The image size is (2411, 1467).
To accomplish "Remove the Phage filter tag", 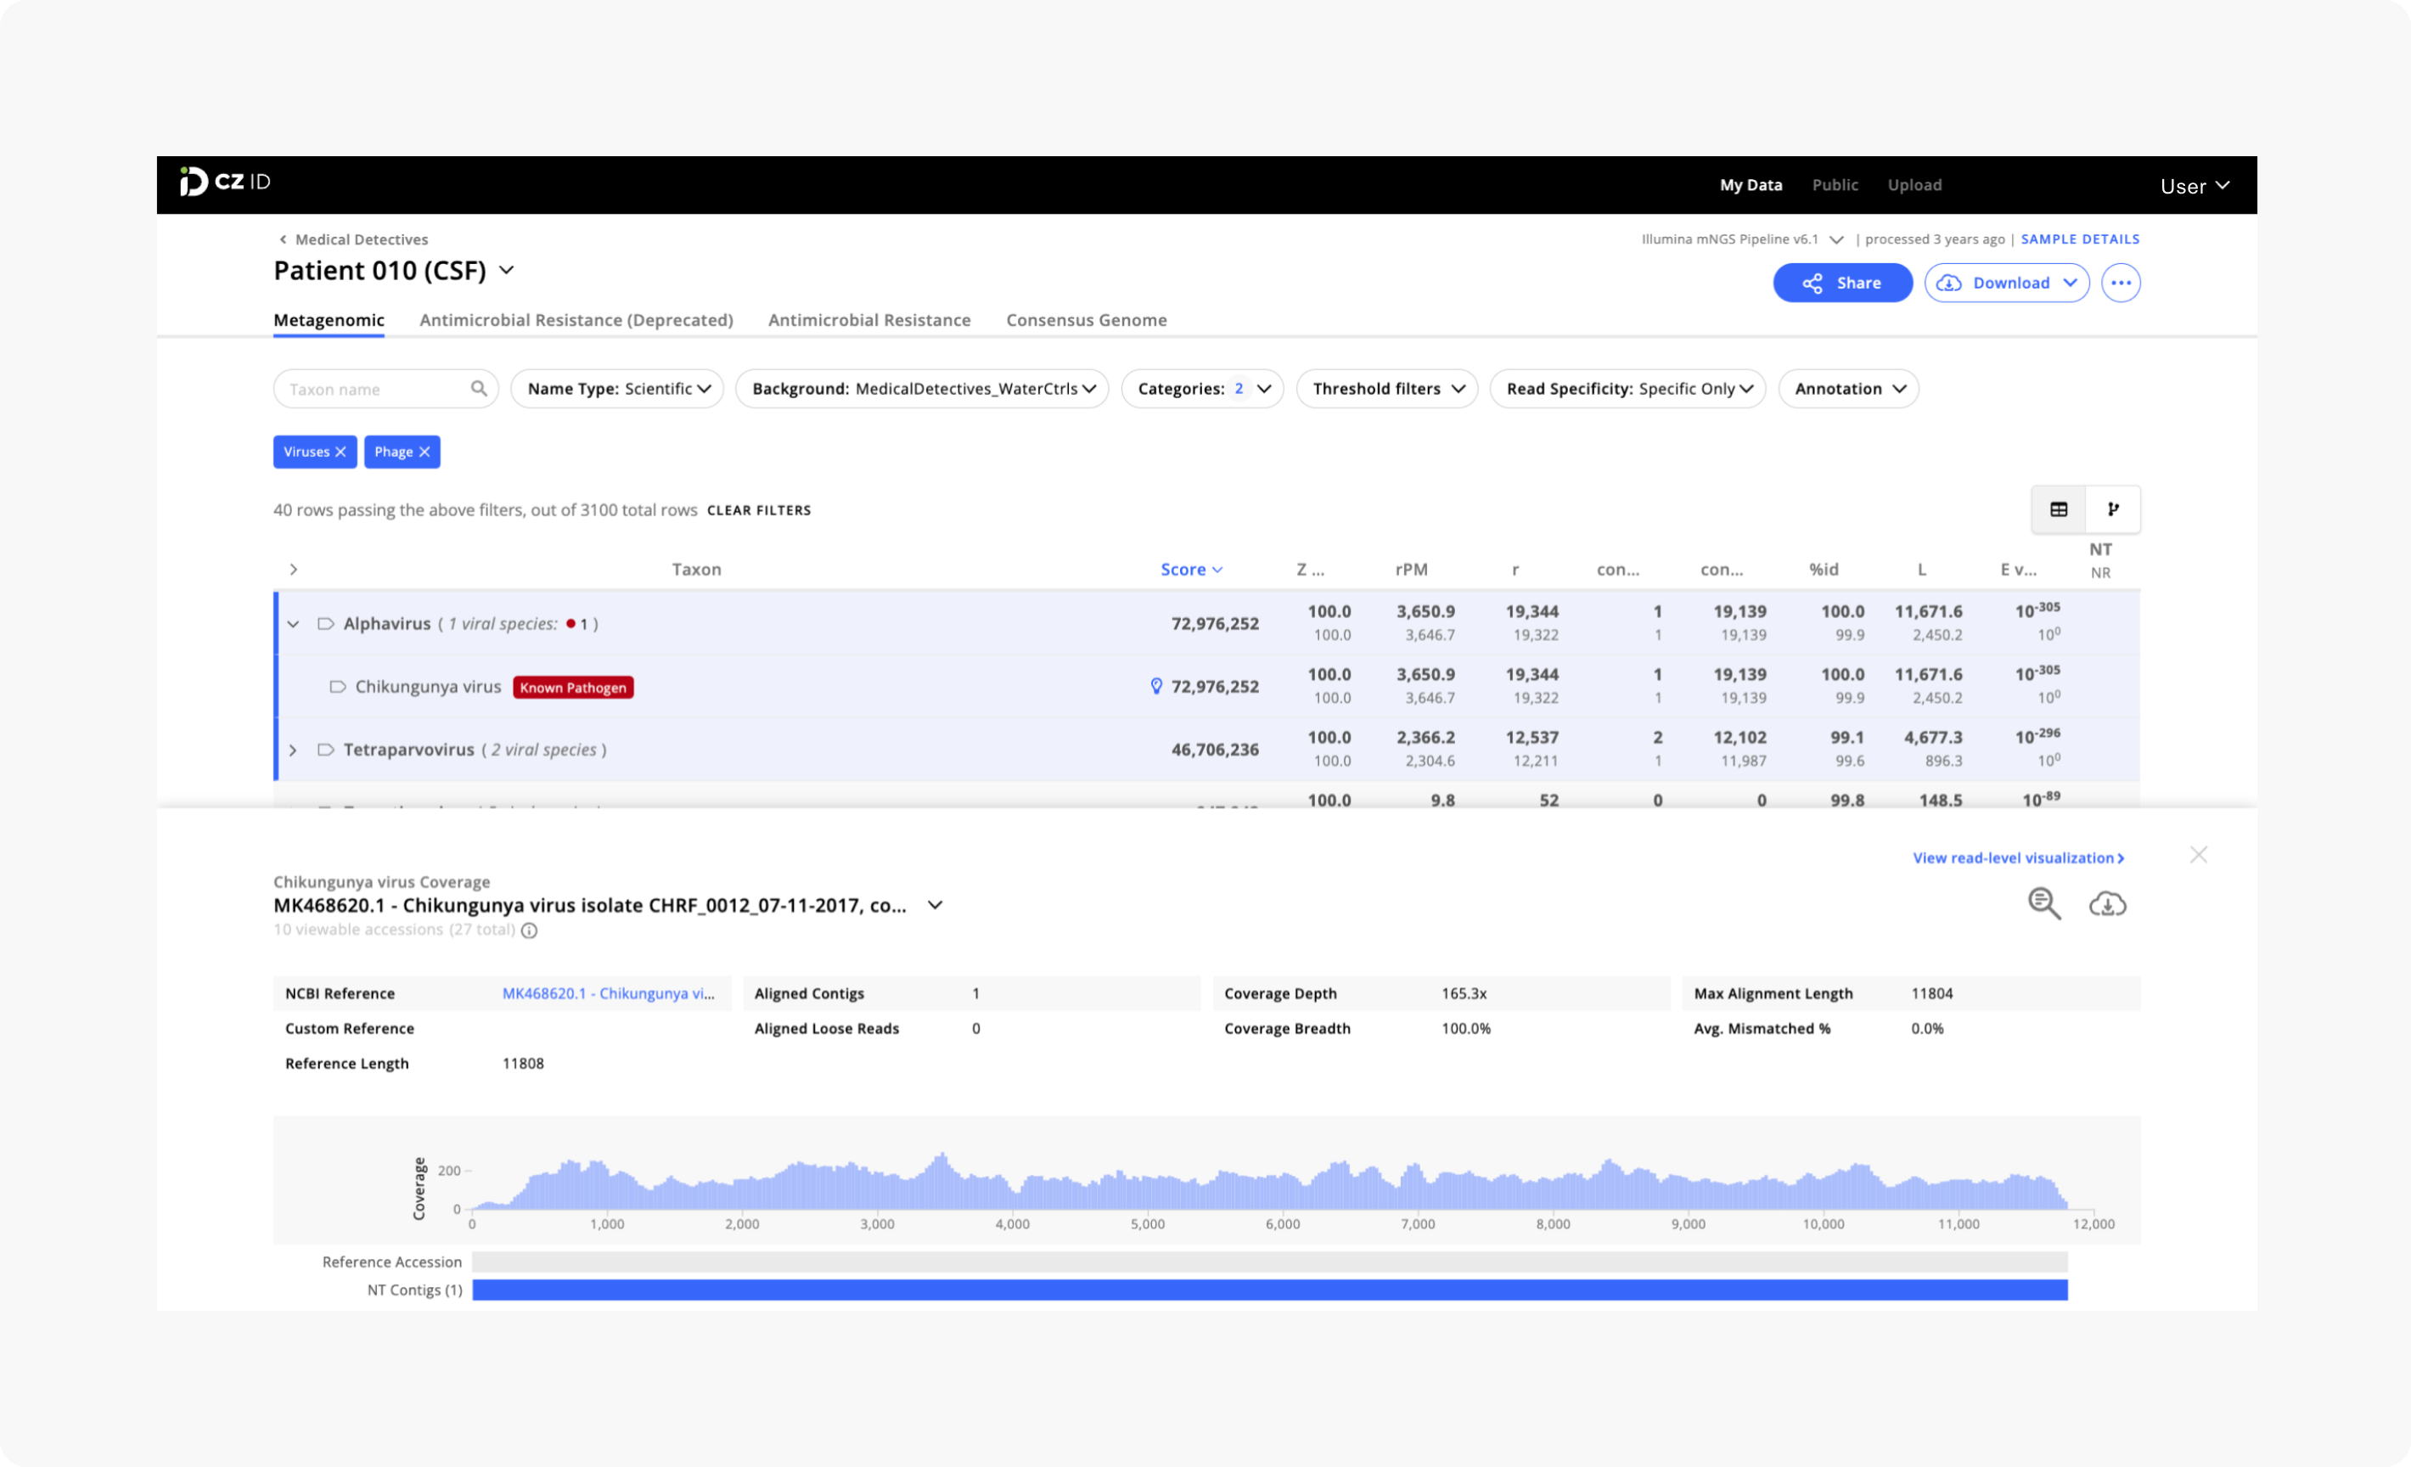I will click(424, 452).
